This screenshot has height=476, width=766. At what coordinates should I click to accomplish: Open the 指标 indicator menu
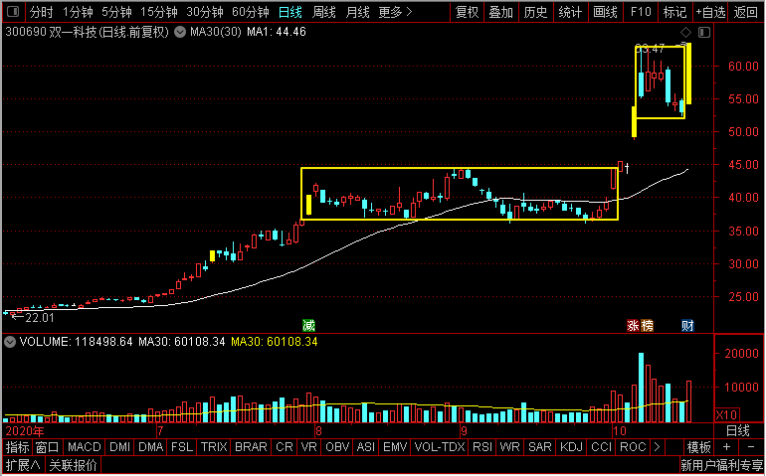tap(17, 447)
